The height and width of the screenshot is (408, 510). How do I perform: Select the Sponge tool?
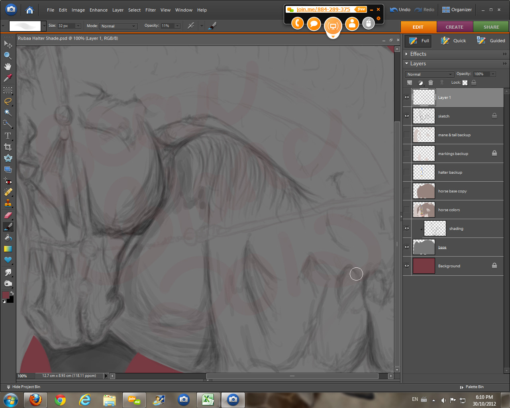pos(8,284)
